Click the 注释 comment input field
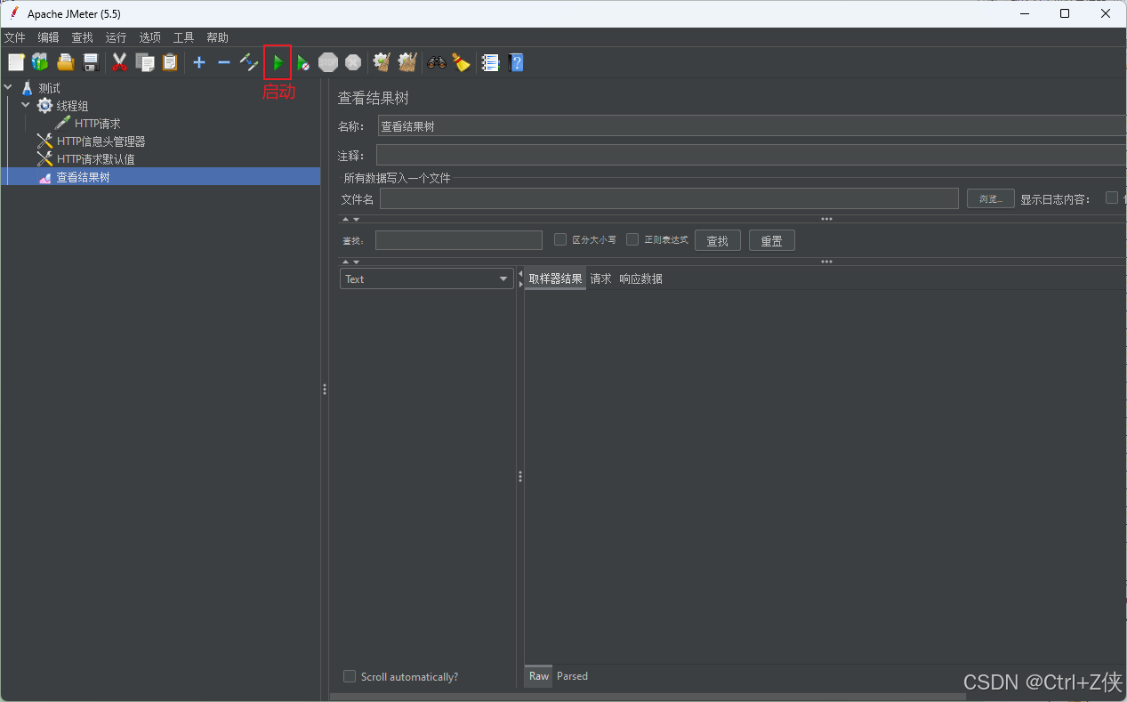The image size is (1127, 702). (x=752, y=155)
